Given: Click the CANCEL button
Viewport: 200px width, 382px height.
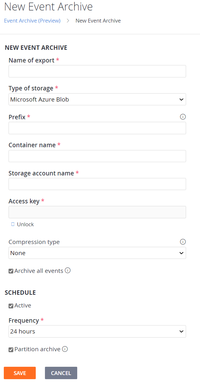Looking at the screenshot, I should click(61, 373).
